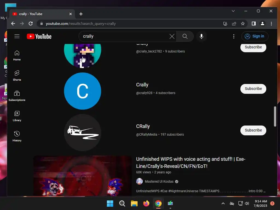Open Firefox from taskbar
This screenshot has height=210, width=280.
[146, 203]
